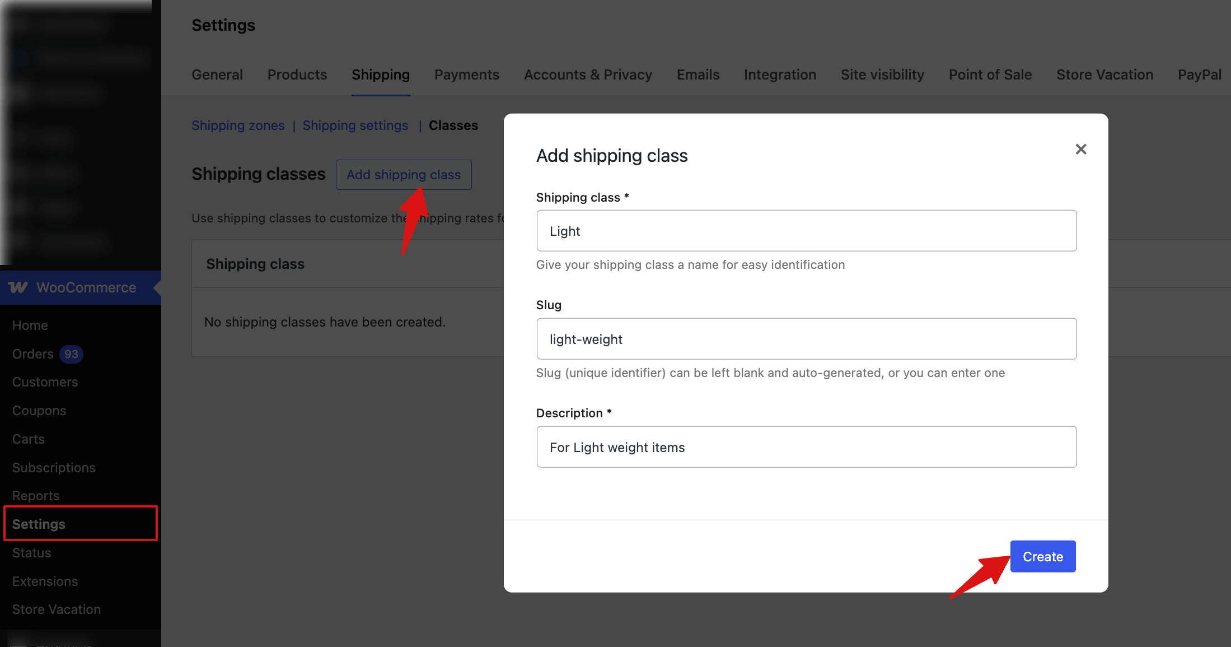The image size is (1231, 647).
Task: Open the Store Vacation tab
Action: click(x=1104, y=75)
